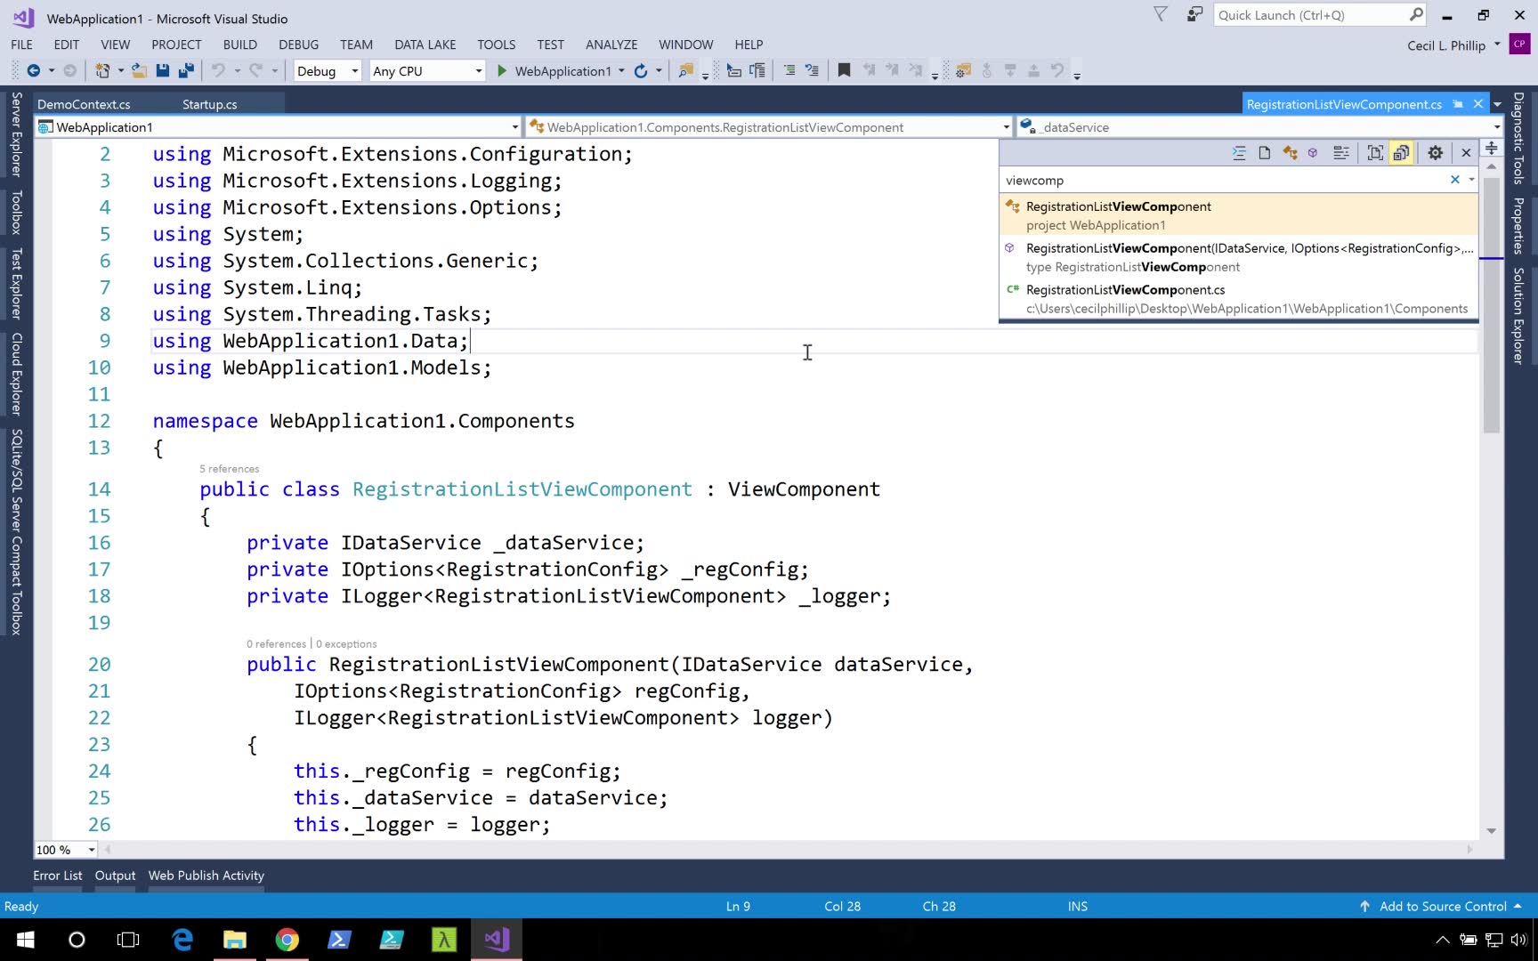Filter Go To results by files

(1264, 153)
